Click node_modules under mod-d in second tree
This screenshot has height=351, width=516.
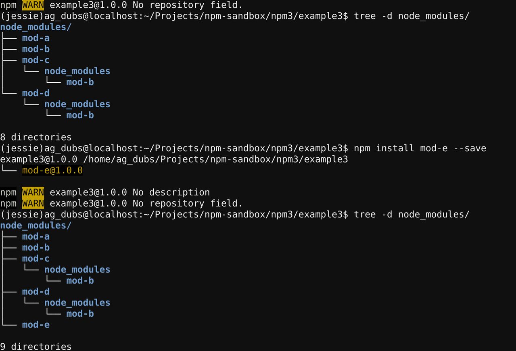coord(77,303)
